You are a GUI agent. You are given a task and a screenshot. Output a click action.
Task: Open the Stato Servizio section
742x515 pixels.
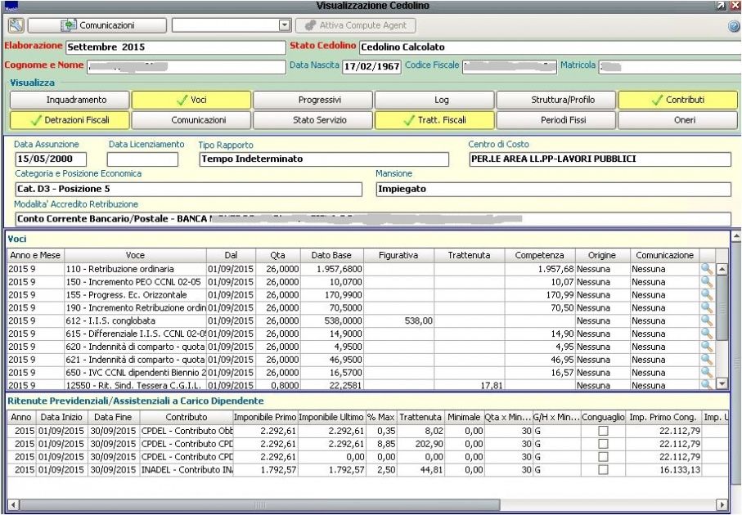click(x=313, y=120)
